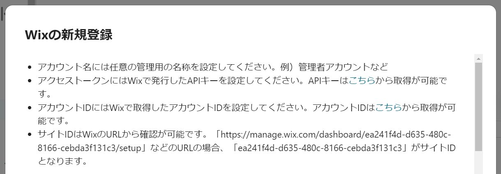
Task: Click the collapse arrow behind dialog's top-left corner
Action: tap(2, 13)
